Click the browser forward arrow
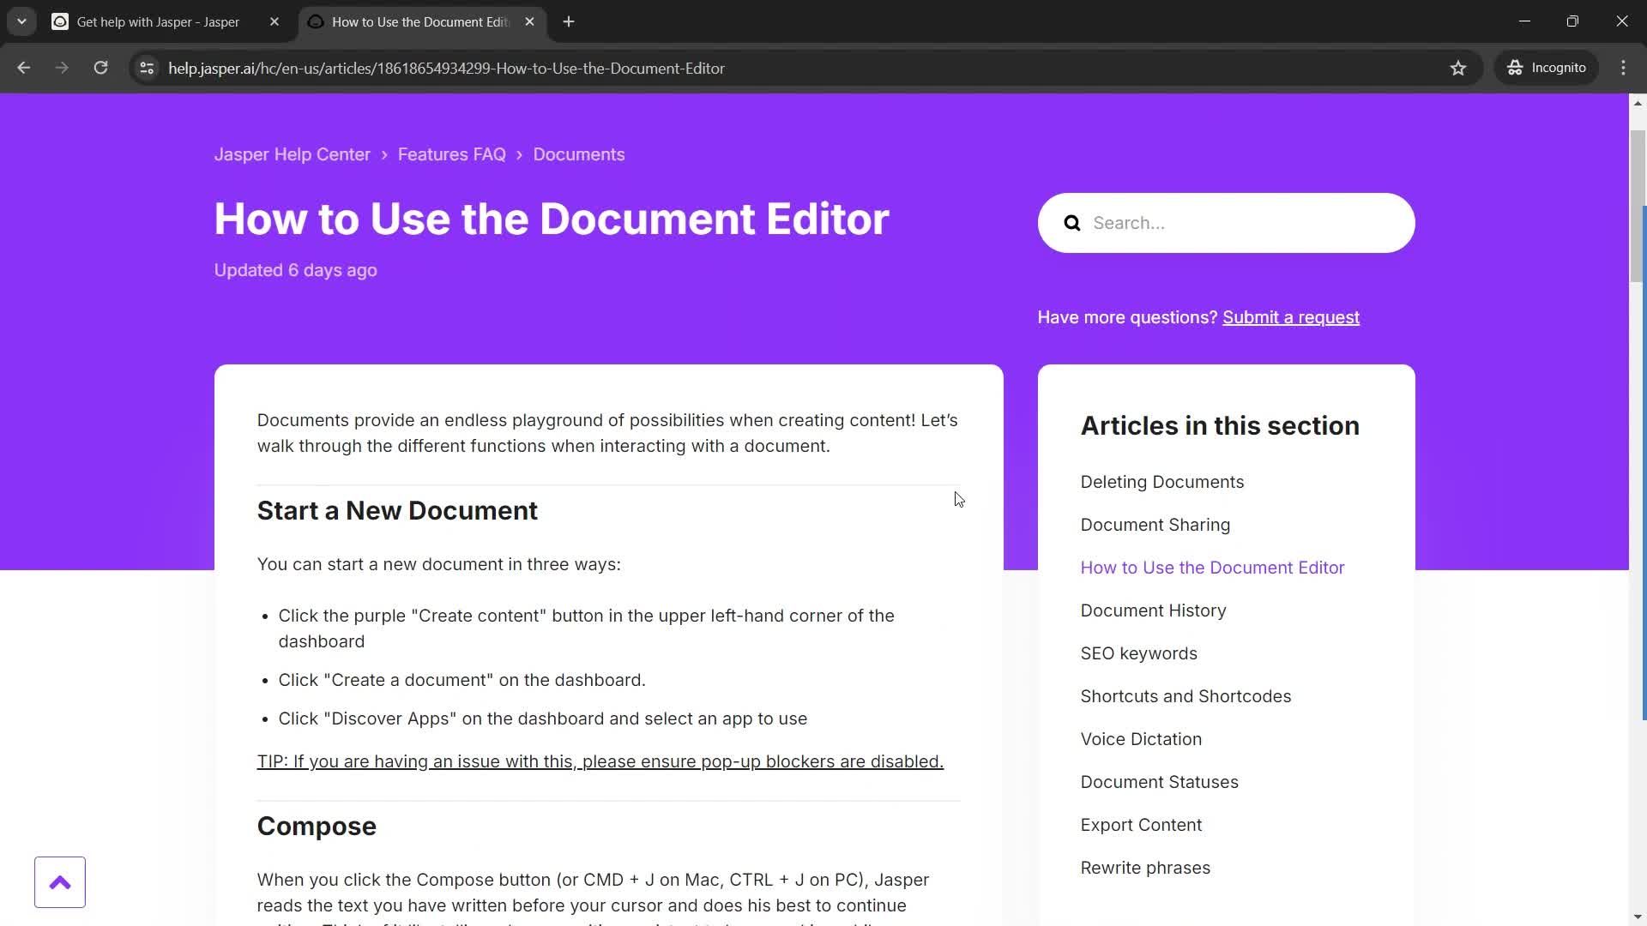This screenshot has width=1647, height=926. coord(62,68)
